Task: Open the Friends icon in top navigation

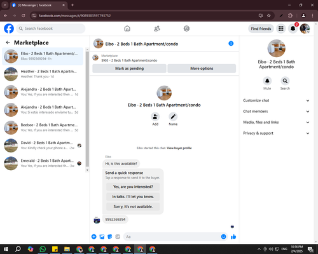Action: click(157, 29)
